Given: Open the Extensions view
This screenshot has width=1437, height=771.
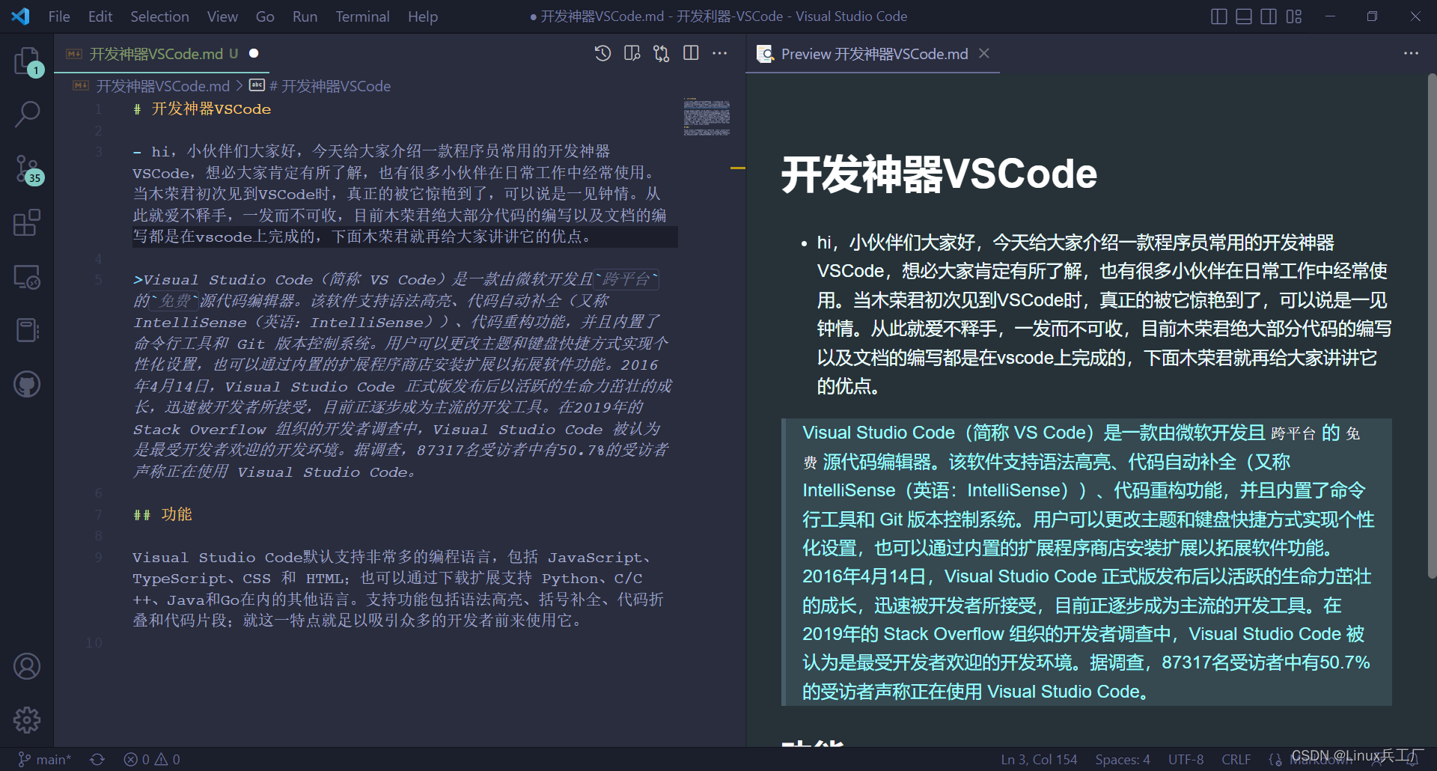Looking at the screenshot, I should [x=27, y=222].
